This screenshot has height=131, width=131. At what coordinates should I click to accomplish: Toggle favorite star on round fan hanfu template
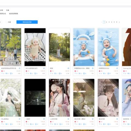point(68,119)
